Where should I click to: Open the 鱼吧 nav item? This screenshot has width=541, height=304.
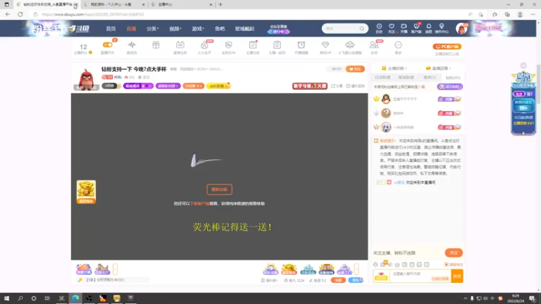point(219,28)
